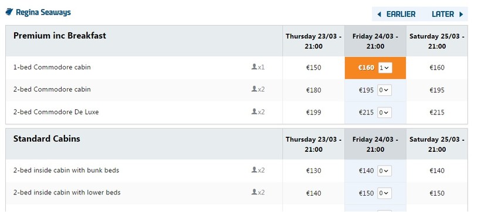Screen dimensions: 481x212
Task: Select Saturday 25/03 column in Standard Cabins
Action: pyautogui.click(x=437, y=144)
